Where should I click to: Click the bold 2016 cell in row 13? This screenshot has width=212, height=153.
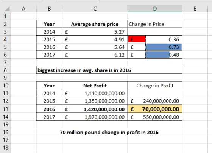(x=49, y=109)
